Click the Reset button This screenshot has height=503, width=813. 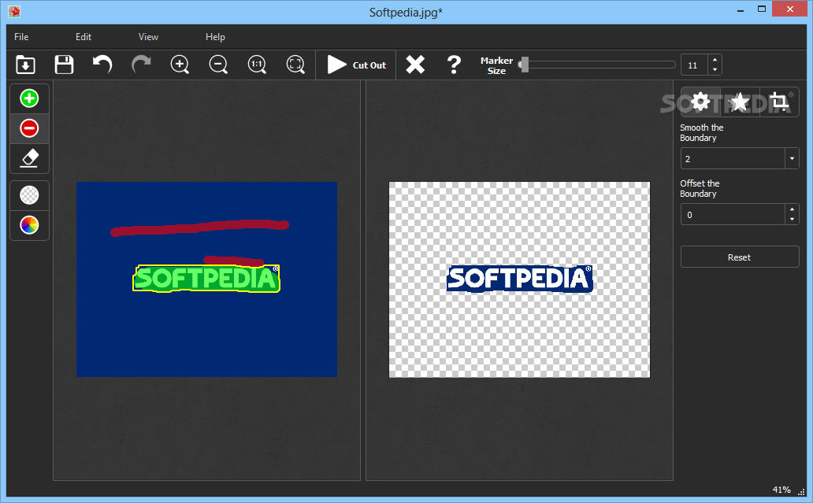[740, 257]
